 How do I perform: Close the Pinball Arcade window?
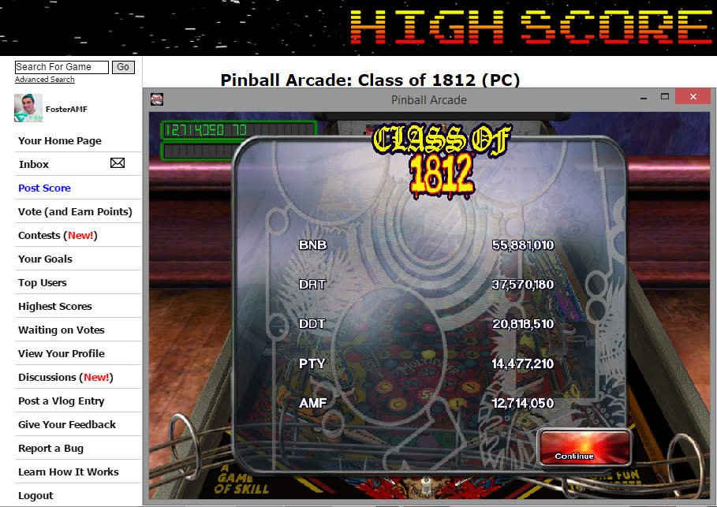click(x=693, y=96)
